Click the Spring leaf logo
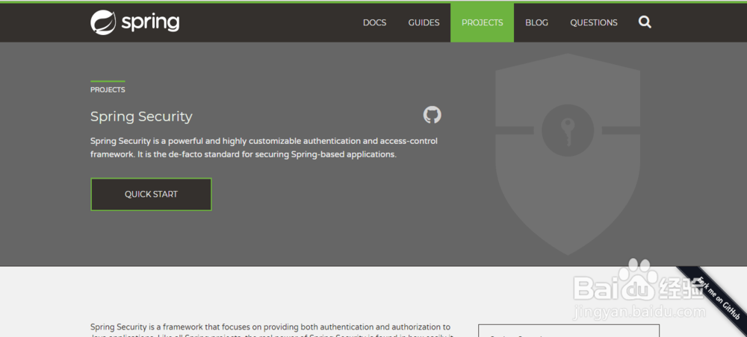Viewport: 747px width, 337px height. pyautogui.click(x=103, y=22)
